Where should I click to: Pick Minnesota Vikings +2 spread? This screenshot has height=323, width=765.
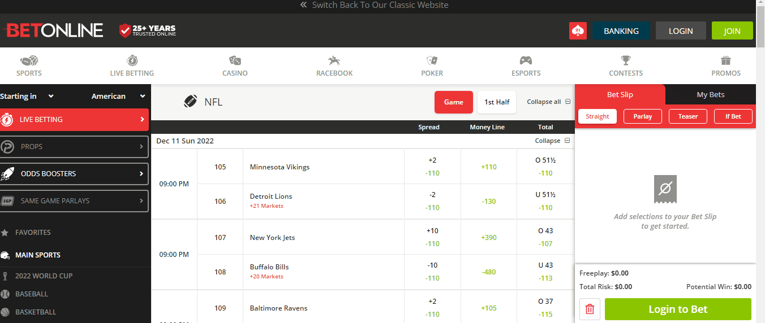click(432, 167)
